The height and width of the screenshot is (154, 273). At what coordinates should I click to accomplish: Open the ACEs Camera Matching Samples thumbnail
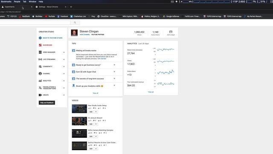(79, 133)
